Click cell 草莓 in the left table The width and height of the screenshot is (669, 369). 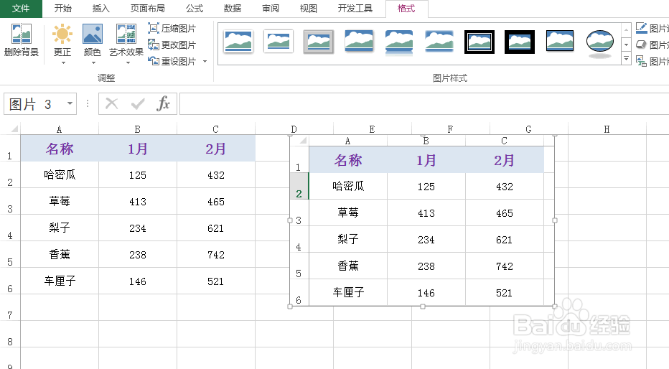[60, 201]
